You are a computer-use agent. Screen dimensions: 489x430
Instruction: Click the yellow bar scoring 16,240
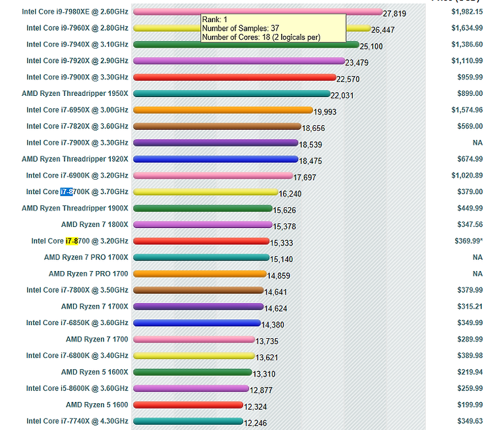pyautogui.click(x=205, y=192)
